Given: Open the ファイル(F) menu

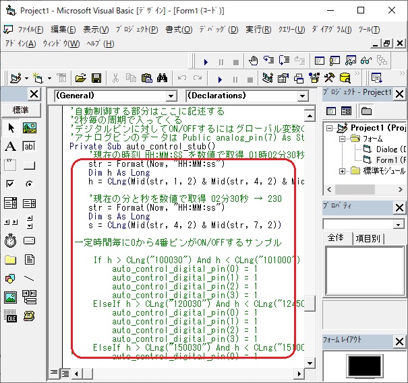Looking at the screenshot, I should [x=30, y=30].
